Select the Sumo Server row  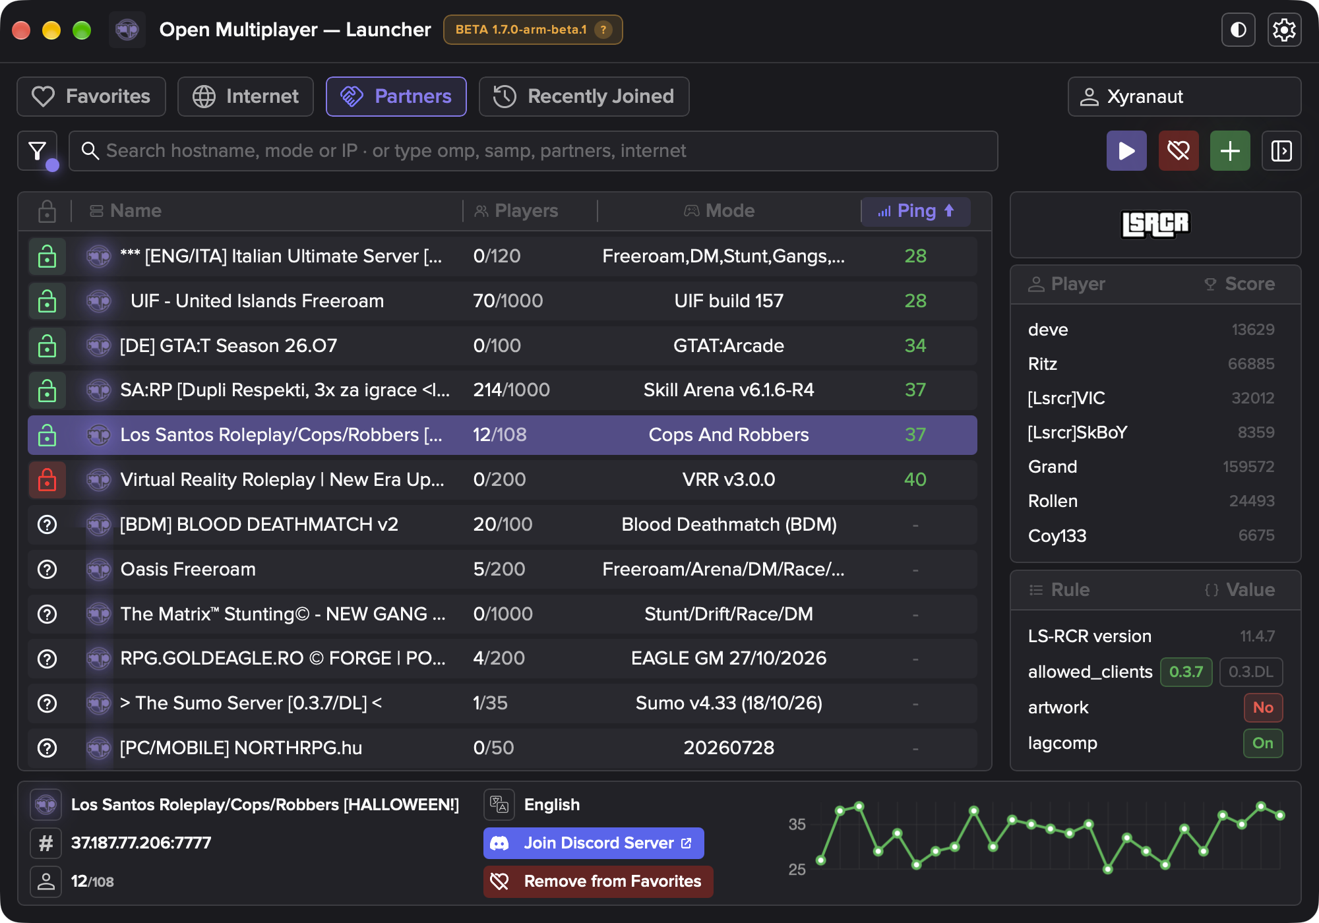coord(503,703)
